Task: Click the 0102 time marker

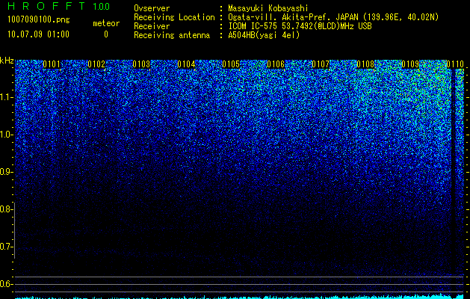Action: [96, 64]
